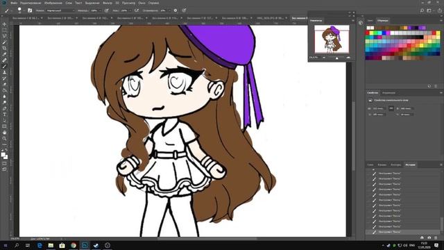Screen dimensions: 444x250
Task: Toggle the Brush Settings panel button
Action: pyautogui.click(x=30, y=10)
